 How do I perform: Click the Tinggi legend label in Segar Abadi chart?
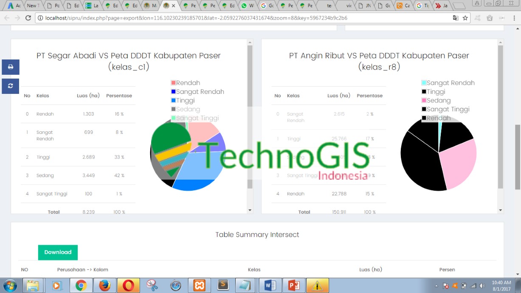pyautogui.click(x=186, y=101)
